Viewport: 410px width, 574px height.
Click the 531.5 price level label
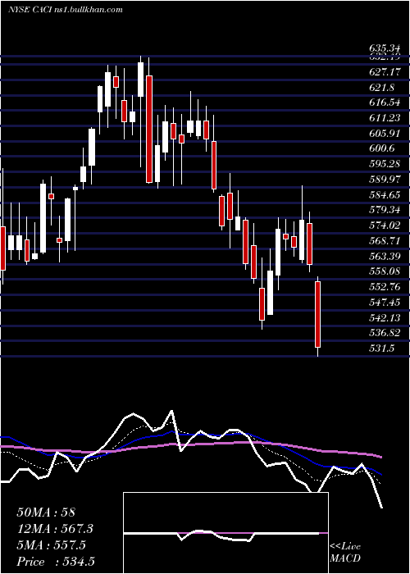click(381, 348)
